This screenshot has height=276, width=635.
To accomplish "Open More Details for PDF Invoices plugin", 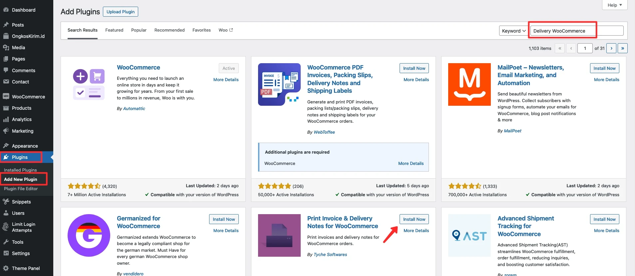I will tap(416, 79).
